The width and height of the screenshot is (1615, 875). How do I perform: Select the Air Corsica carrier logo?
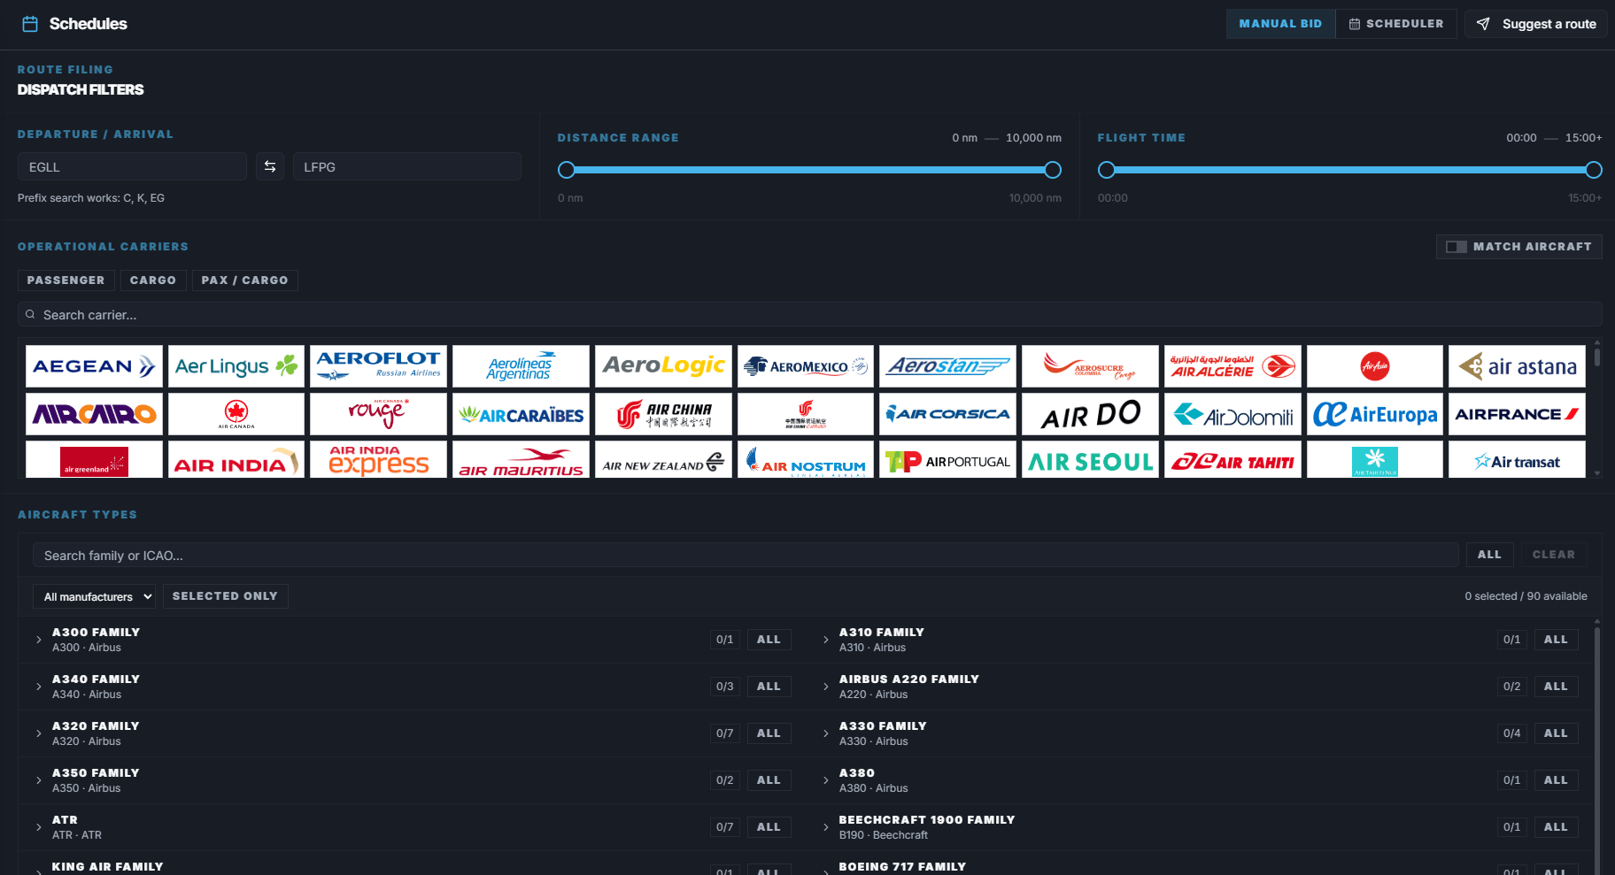[947, 414]
